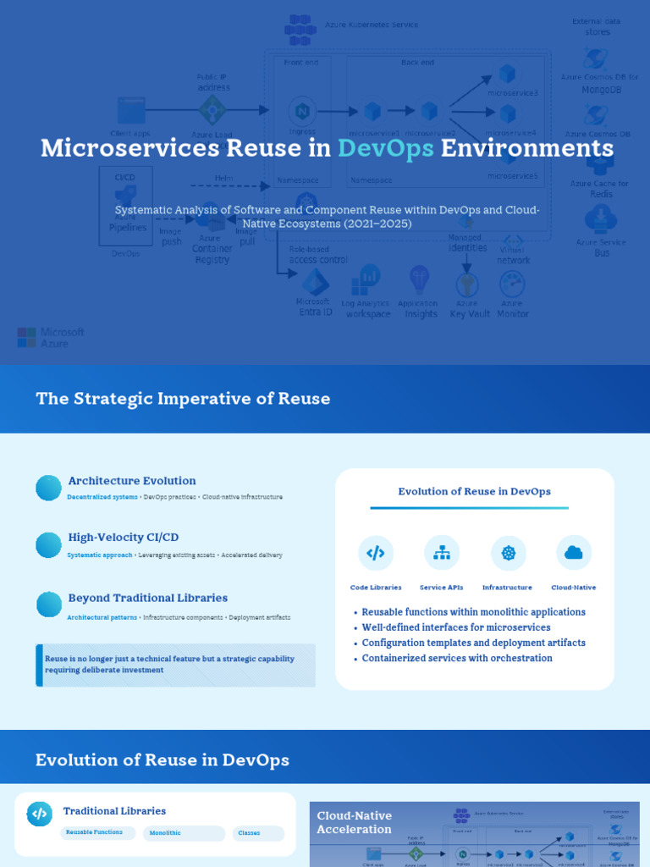Click the circle bullet beside Beyond Traditional Libraries
The height and width of the screenshot is (867, 650).
(48, 605)
